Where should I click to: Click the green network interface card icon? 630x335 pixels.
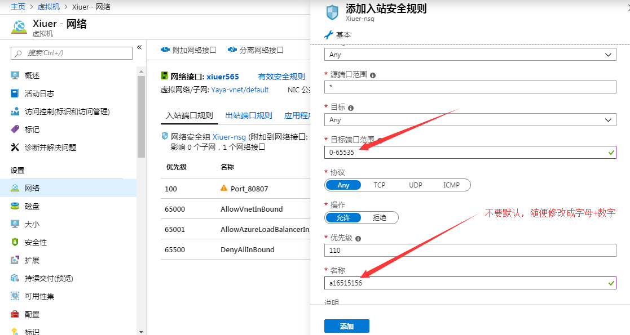[164, 75]
